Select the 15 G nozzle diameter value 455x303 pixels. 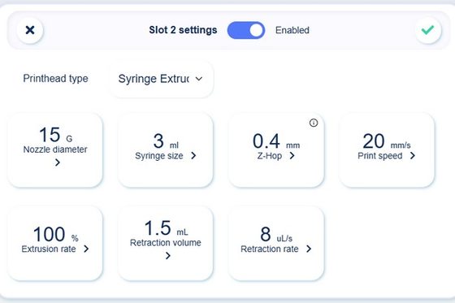click(55, 135)
